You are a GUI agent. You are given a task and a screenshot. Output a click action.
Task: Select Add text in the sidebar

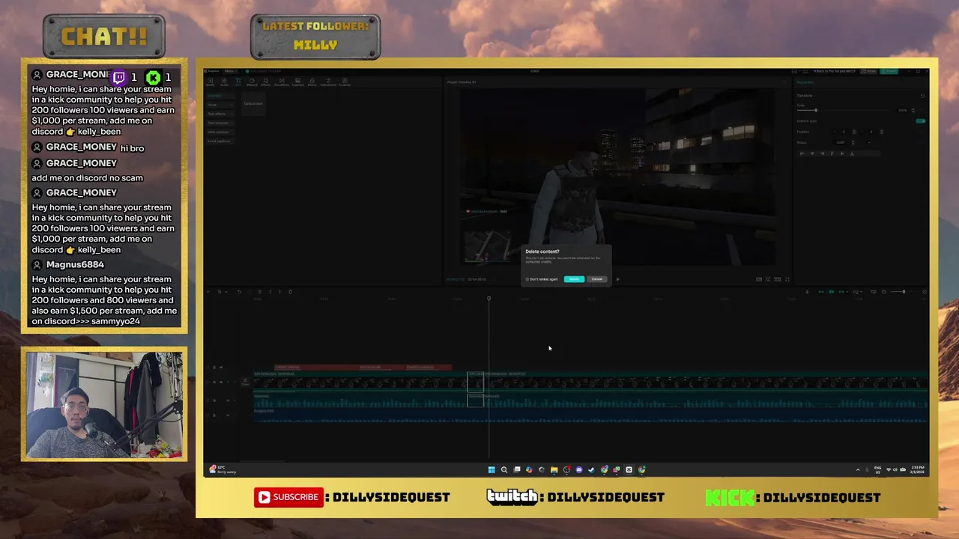point(220,96)
